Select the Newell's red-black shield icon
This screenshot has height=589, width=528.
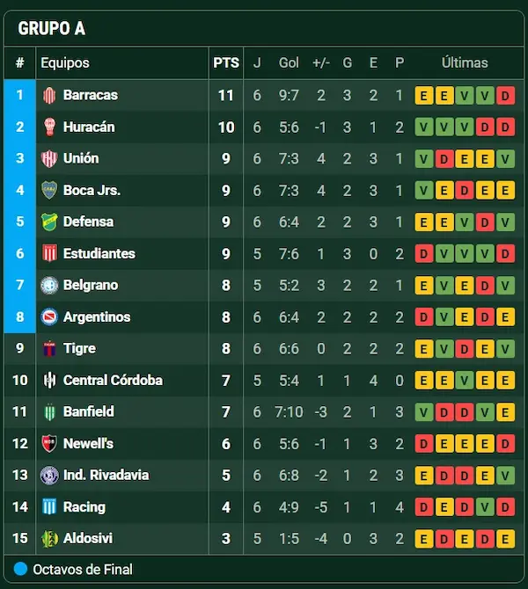pyautogui.click(x=49, y=443)
